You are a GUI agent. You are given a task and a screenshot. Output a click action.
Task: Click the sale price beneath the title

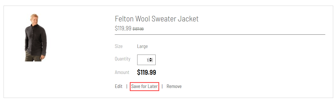(123, 28)
